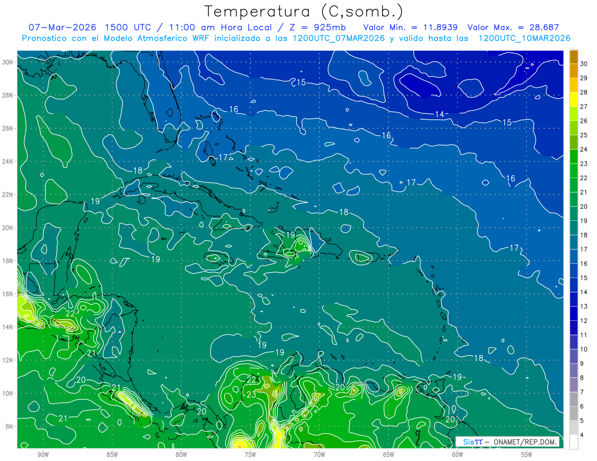The height and width of the screenshot is (461, 597).
Task: Click the gray swatch between 5 and 6
Action: (x=574, y=413)
